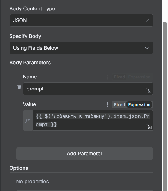Open expanded editor for the Value expression

[x=149, y=127]
